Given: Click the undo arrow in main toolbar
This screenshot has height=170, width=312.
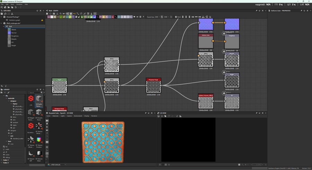Looking at the screenshot, I should [16, 7].
